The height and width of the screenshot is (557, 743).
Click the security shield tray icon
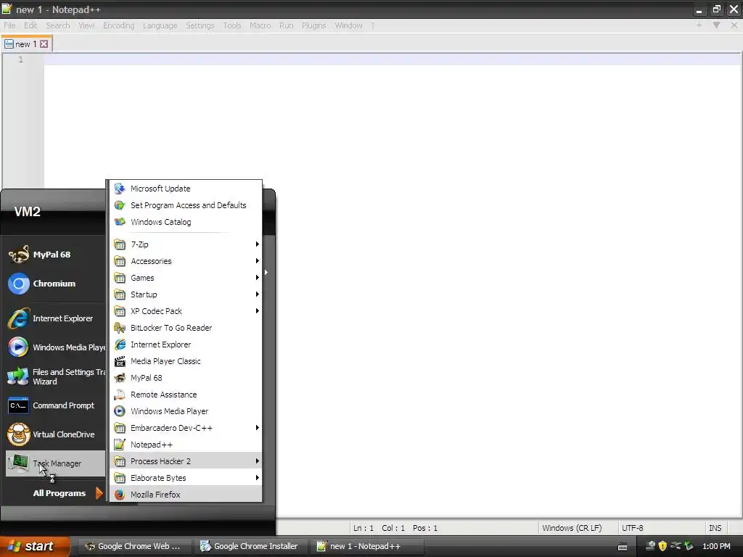[662, 546]
